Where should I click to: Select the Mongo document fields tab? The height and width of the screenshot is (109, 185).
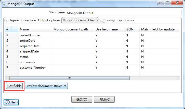[80, 20]
